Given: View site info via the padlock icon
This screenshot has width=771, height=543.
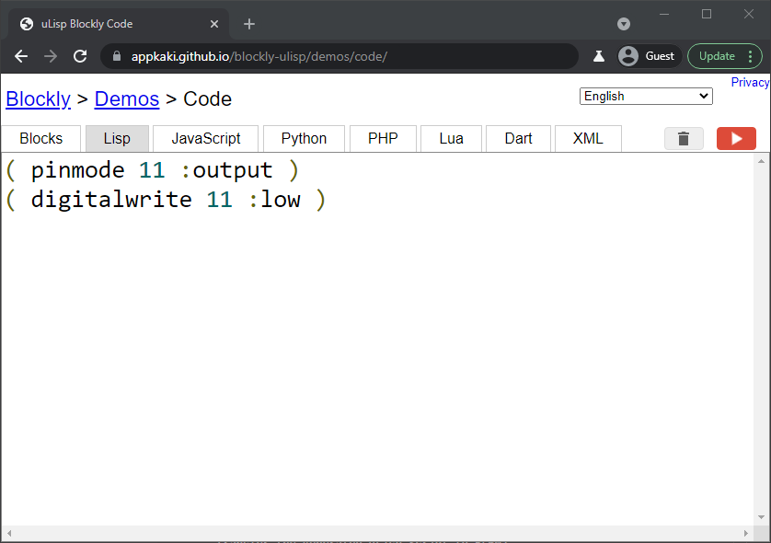Looking at the screenshot, I should point(116,56).
